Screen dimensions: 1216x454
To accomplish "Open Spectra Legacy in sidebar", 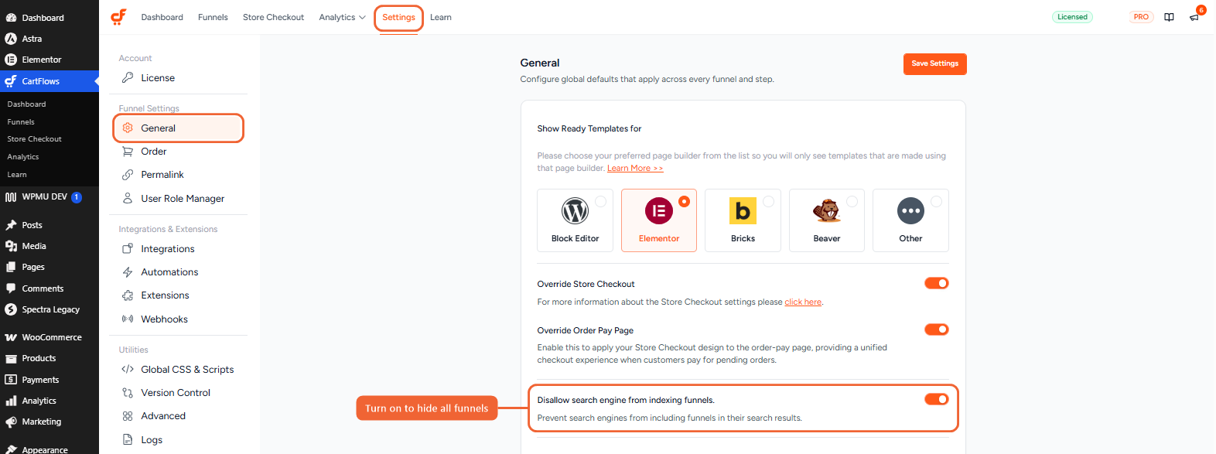I will (50, 309).
